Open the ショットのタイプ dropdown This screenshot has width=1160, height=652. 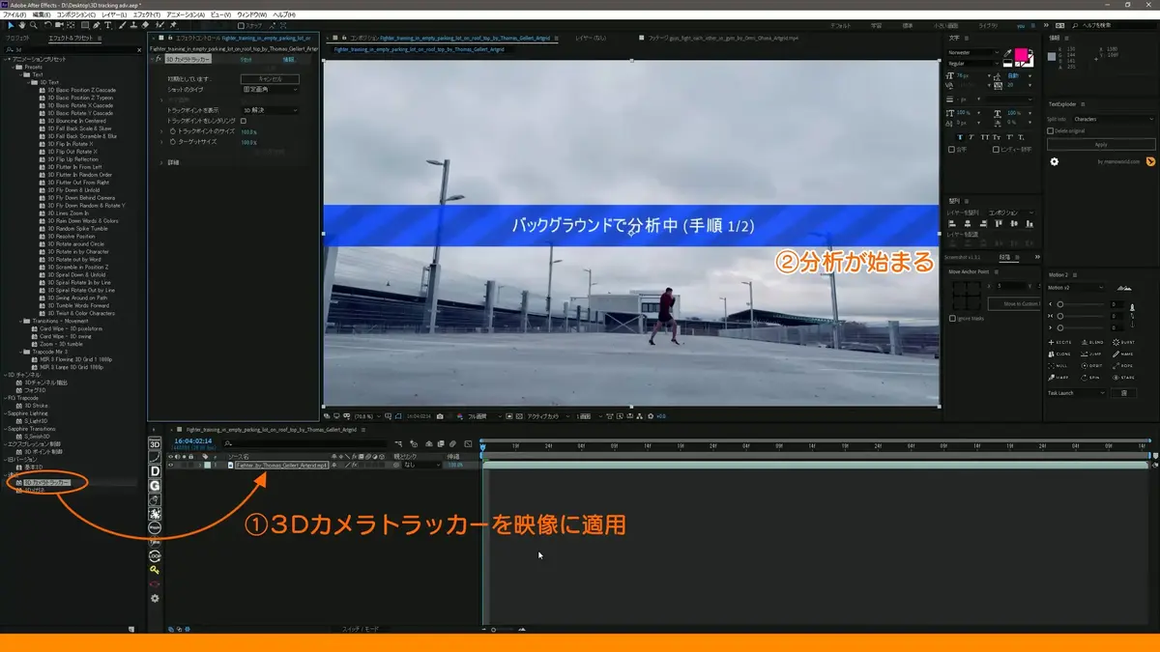tap(270, 89)
